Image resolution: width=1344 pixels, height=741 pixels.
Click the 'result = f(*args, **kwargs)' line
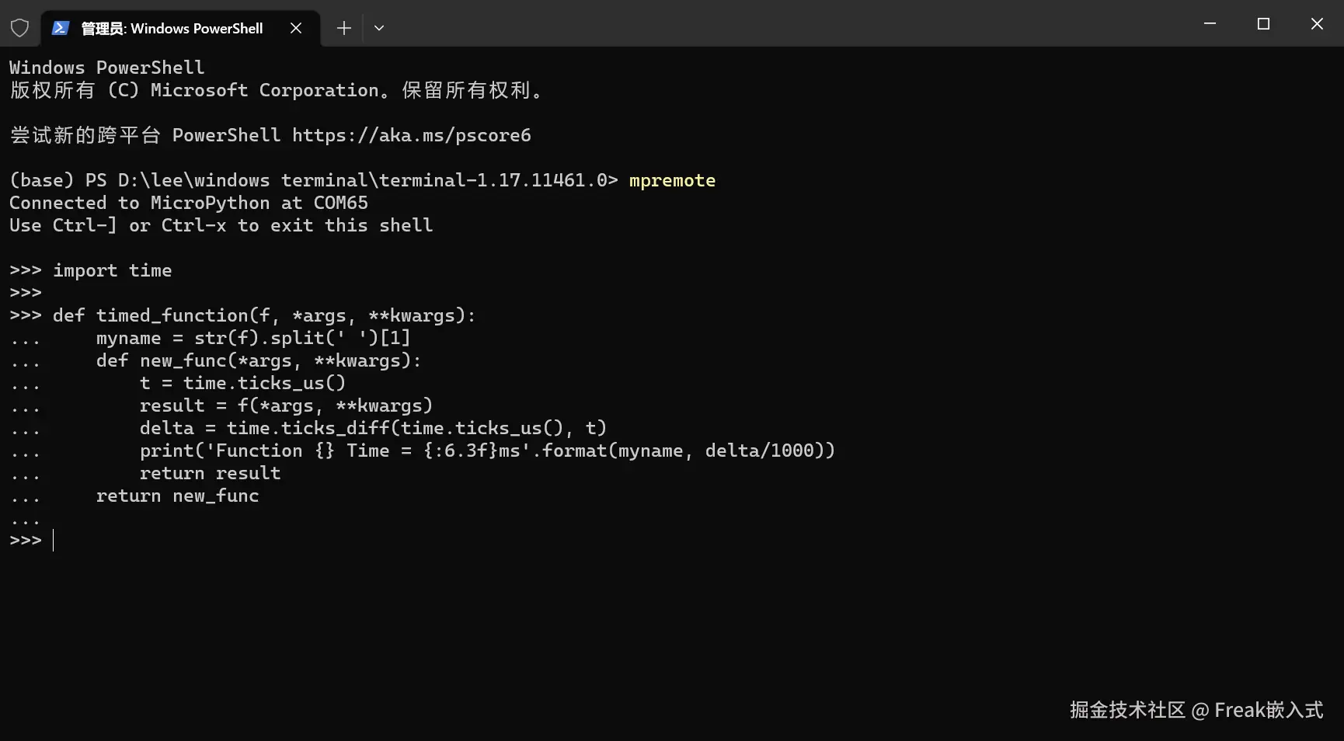pos(286,405)
